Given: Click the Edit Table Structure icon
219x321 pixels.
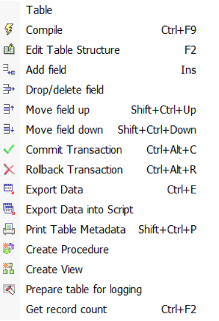Looking at the screenshot, I should coord(9,49).
